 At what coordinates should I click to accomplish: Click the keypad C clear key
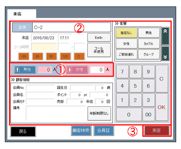coord(162,79)
